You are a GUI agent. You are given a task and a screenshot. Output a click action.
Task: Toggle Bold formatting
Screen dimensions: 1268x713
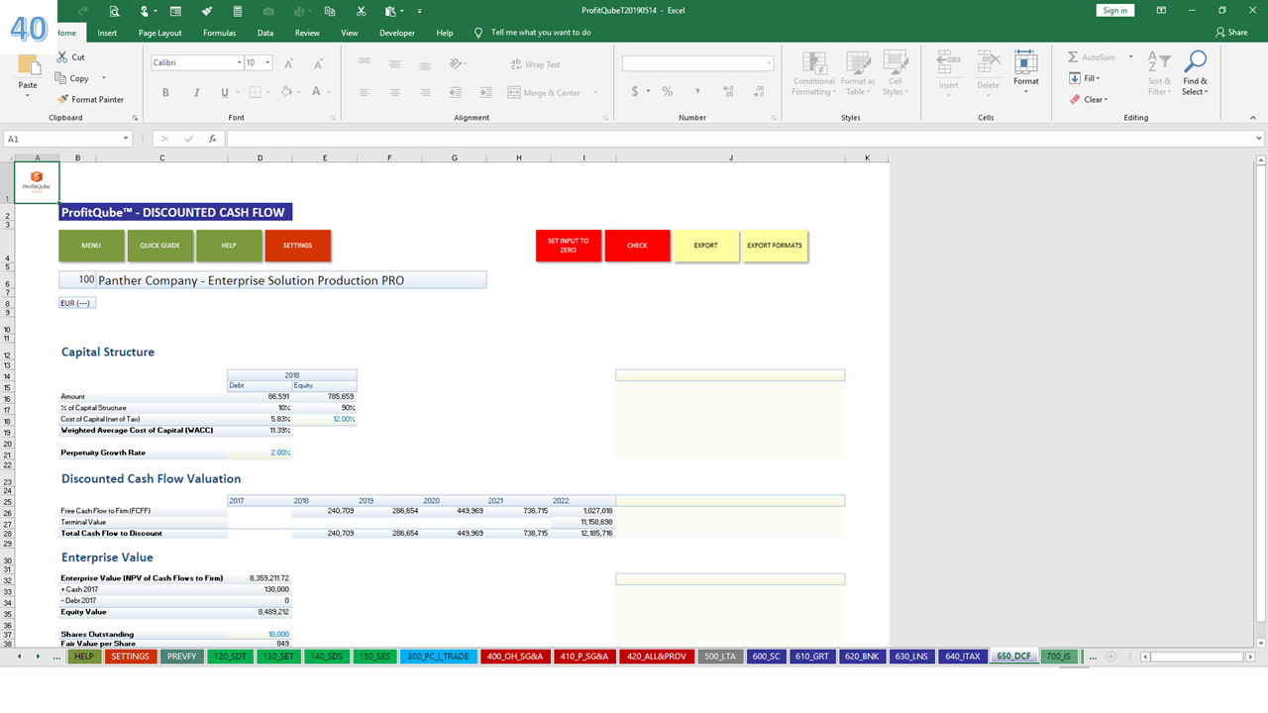click(x=165, y=92)
